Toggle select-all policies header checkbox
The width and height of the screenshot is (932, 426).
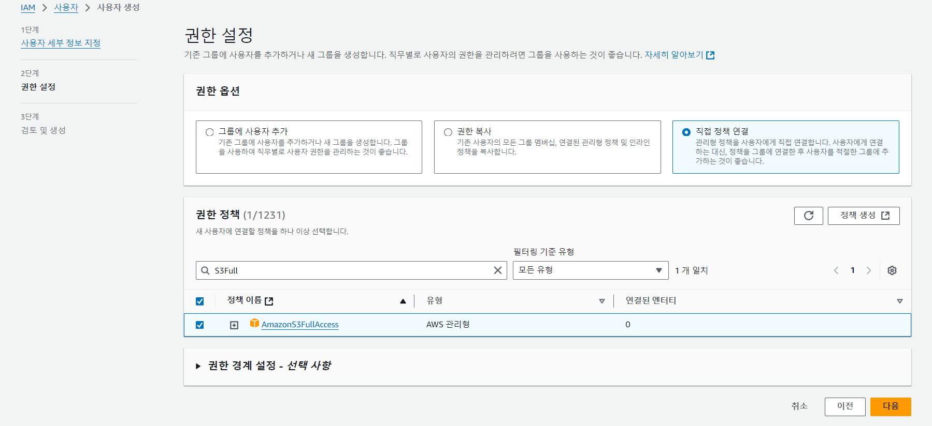click(x=200, y=301)
